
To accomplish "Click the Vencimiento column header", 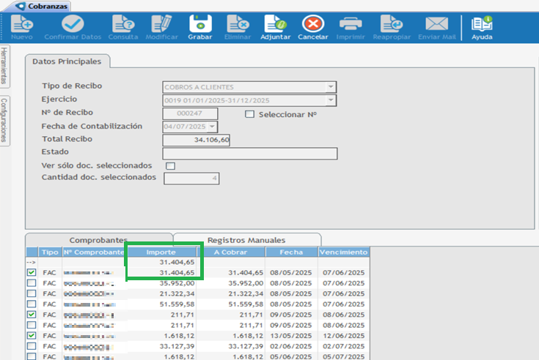I will pos(343,252).
